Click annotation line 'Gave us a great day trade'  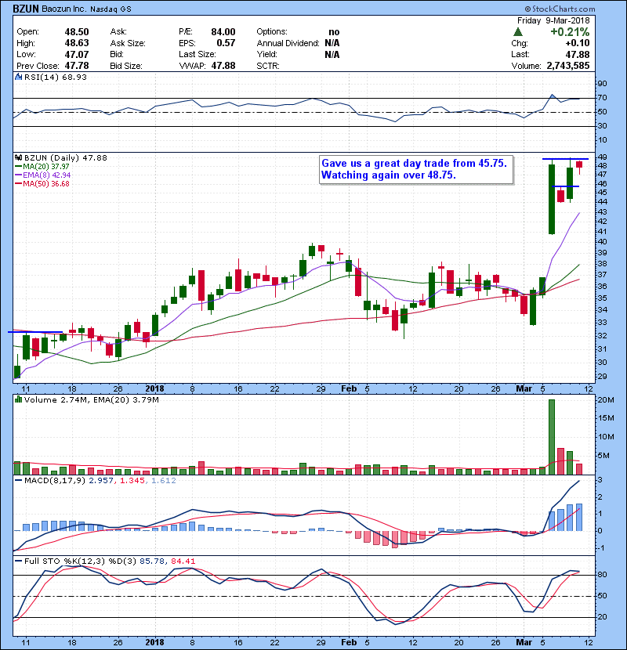[x=414, y=164]
